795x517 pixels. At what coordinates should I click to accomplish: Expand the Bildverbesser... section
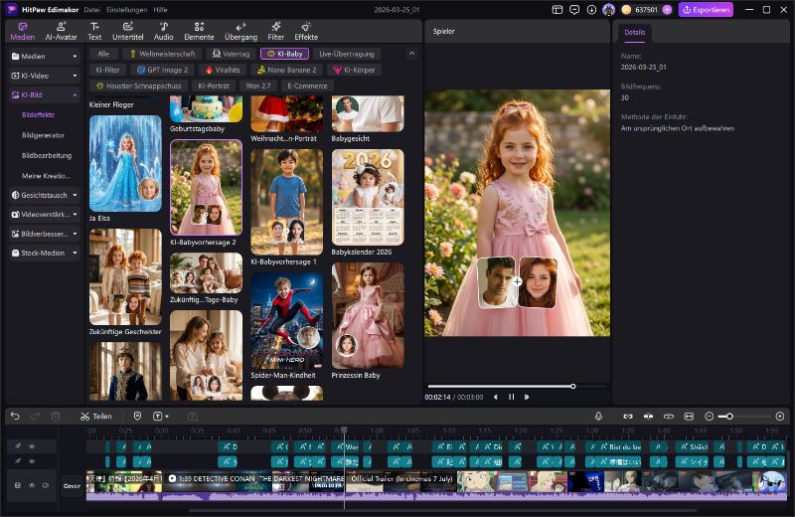[76, 234]
